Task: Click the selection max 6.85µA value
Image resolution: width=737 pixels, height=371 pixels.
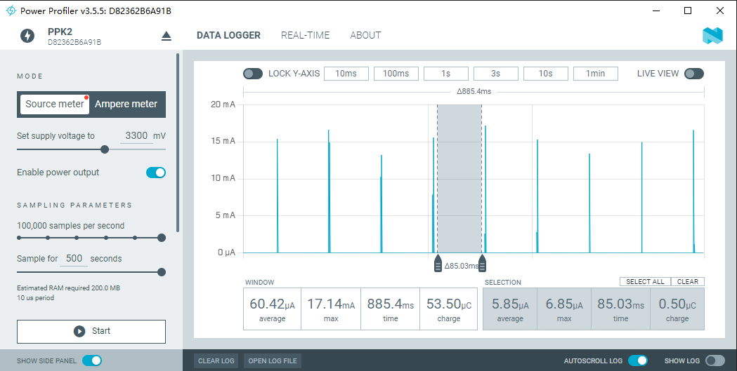Action: pyautogui.click(x=564, y=304)
